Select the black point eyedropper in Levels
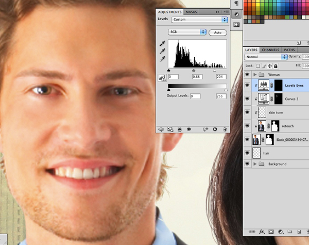The width and height of the screenshot is (309, 245). [x=162, y=44]
